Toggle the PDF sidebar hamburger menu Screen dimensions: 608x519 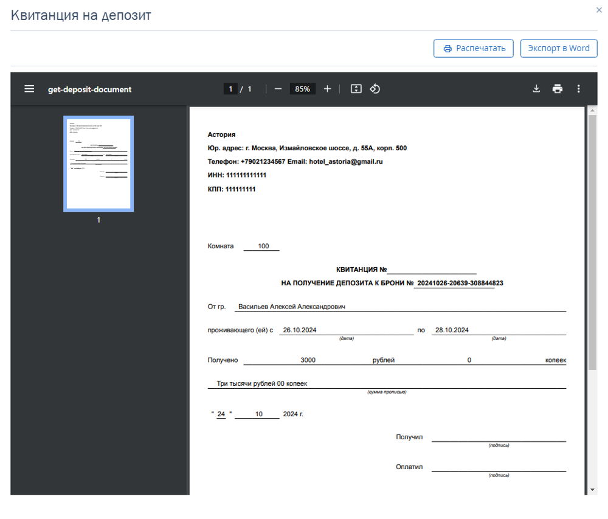(29, 89)
